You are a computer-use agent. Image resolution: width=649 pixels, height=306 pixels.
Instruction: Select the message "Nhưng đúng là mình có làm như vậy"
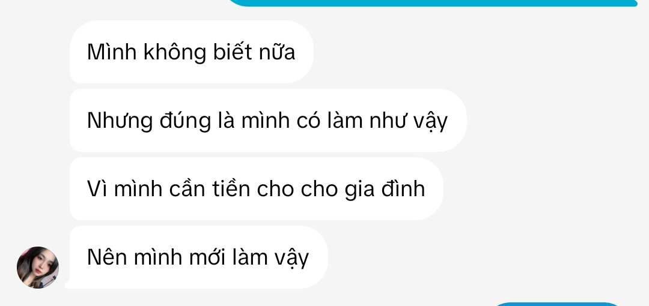[268, 121]
